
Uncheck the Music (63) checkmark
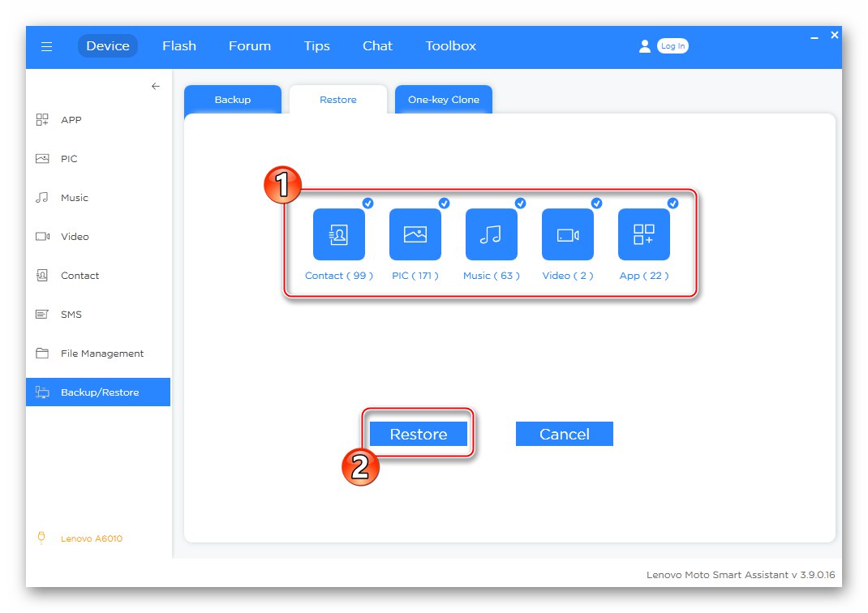click(520, 203)
